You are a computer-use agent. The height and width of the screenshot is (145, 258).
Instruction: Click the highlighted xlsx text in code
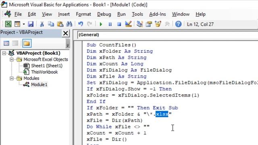[x=162, y=114]
